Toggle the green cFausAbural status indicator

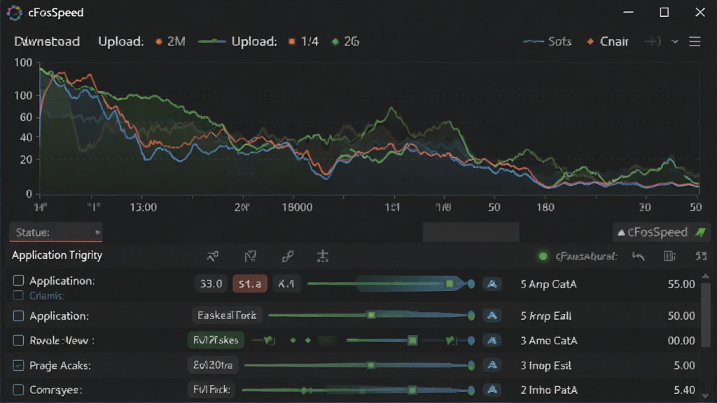543,256
